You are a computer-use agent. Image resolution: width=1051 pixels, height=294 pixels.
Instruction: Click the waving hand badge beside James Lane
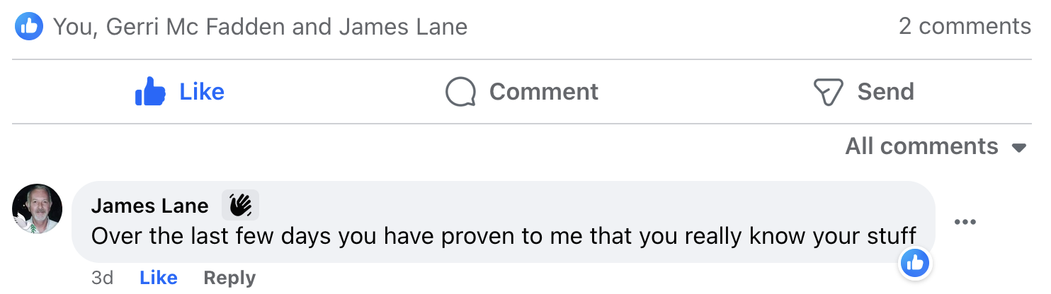coord(241,206)
